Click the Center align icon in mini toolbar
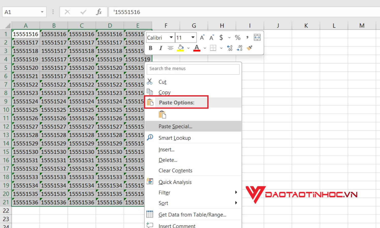 point(170,48)
